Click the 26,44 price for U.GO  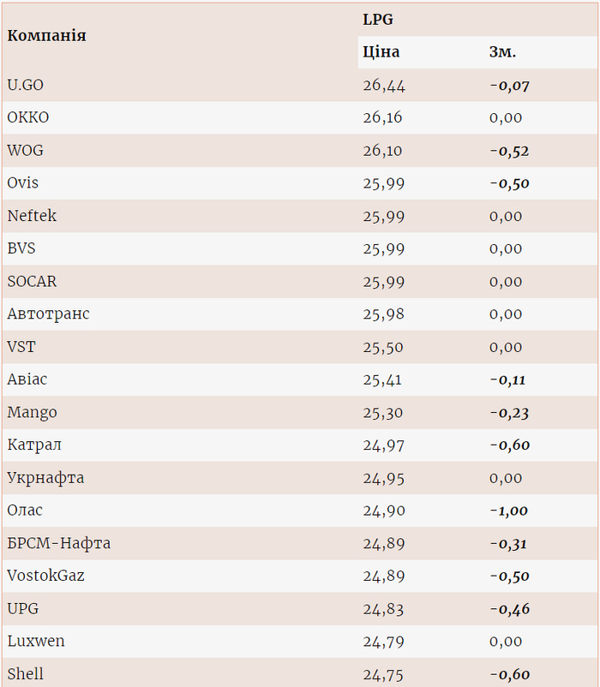[384, 85]
